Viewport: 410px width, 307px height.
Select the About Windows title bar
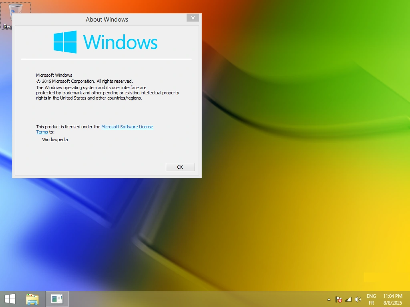tap(107, 19)
